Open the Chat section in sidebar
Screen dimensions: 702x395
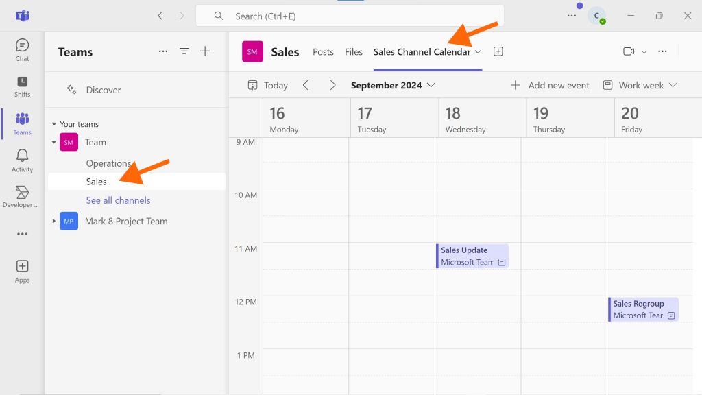(x=22, y=49)
